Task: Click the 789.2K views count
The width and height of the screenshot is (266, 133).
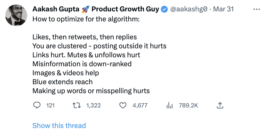Action: 188,106
